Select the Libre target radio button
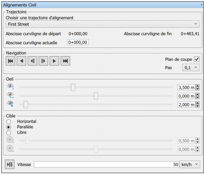The height and width of the screenshot is (174, 204). coord(9,133)
